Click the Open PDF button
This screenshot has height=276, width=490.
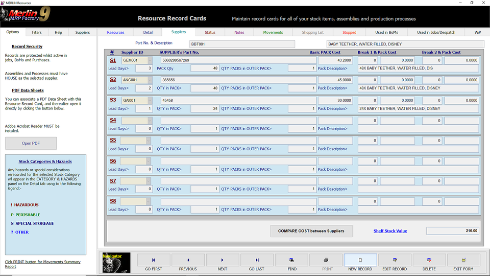31,143
